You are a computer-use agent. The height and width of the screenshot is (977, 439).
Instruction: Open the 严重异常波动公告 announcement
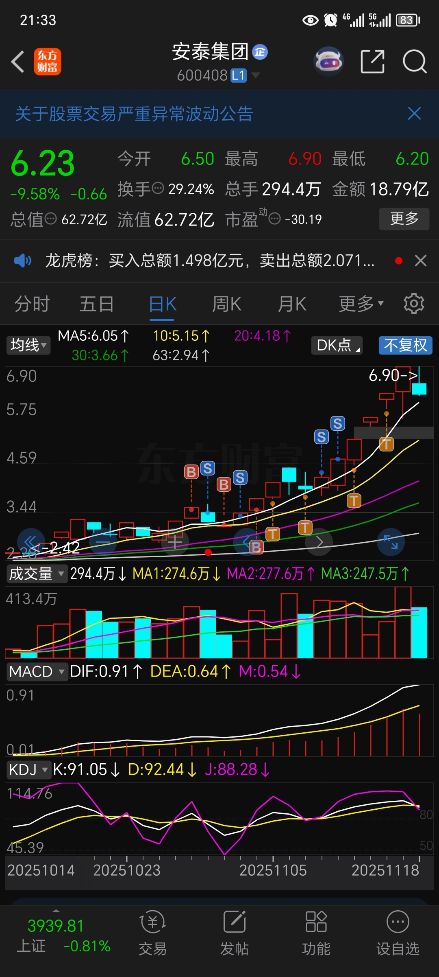[134, 114]
